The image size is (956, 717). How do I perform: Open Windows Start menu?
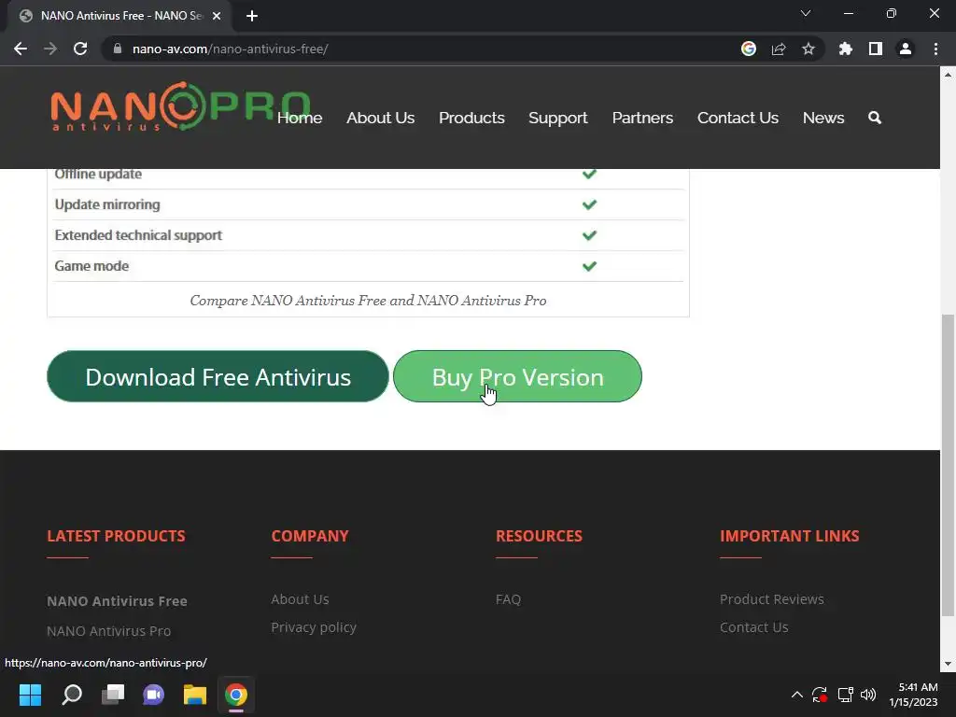coord(30,695)
